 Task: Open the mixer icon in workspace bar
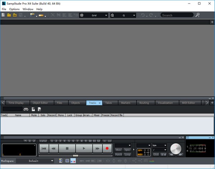pos(61,161)
